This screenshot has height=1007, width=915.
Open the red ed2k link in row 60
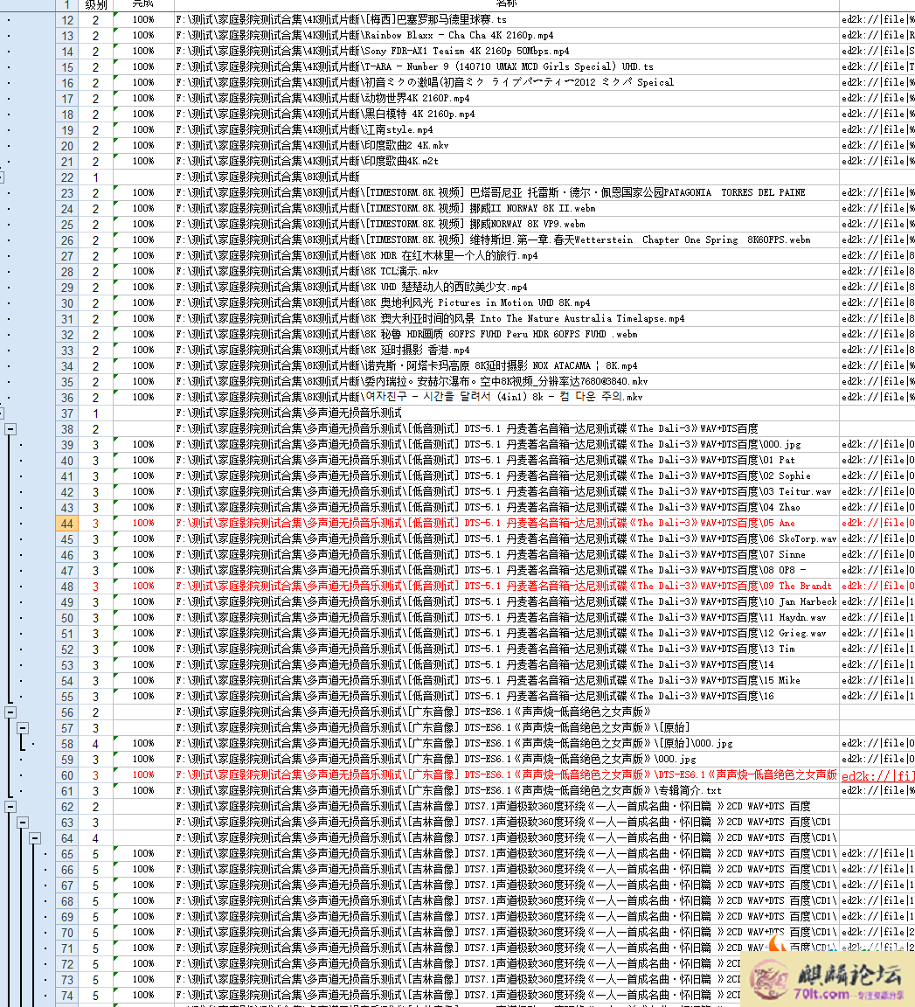point(877,775)
